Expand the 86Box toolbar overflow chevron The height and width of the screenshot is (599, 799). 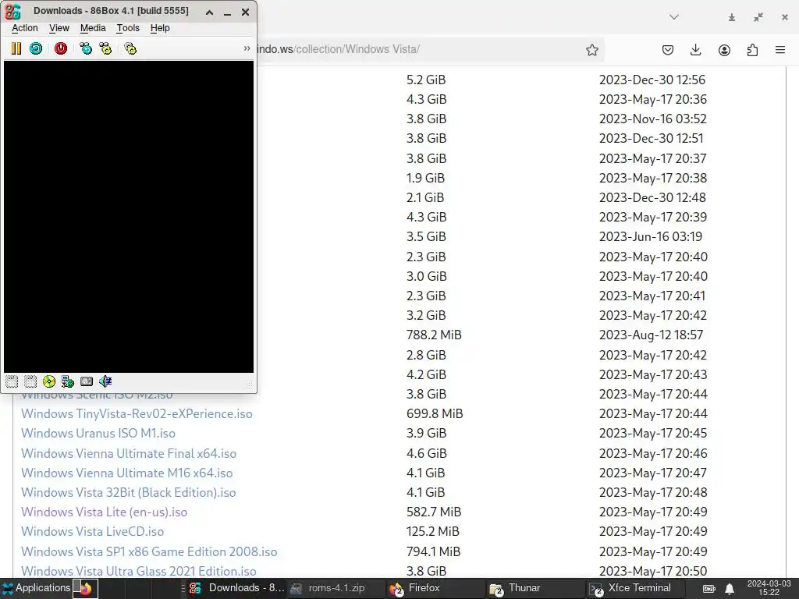(x=247, y=48)
